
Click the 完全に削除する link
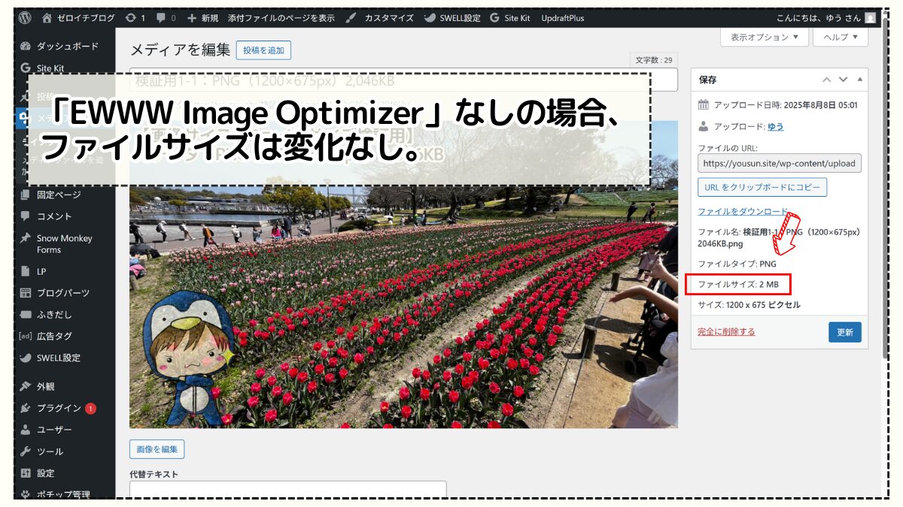[x=726, y=331]
